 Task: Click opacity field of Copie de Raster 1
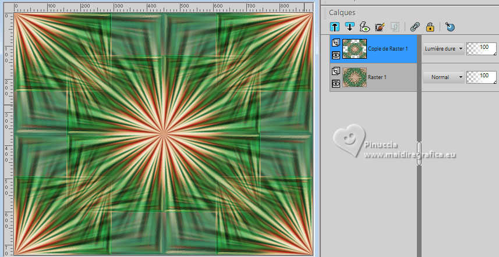coord(481,49)
